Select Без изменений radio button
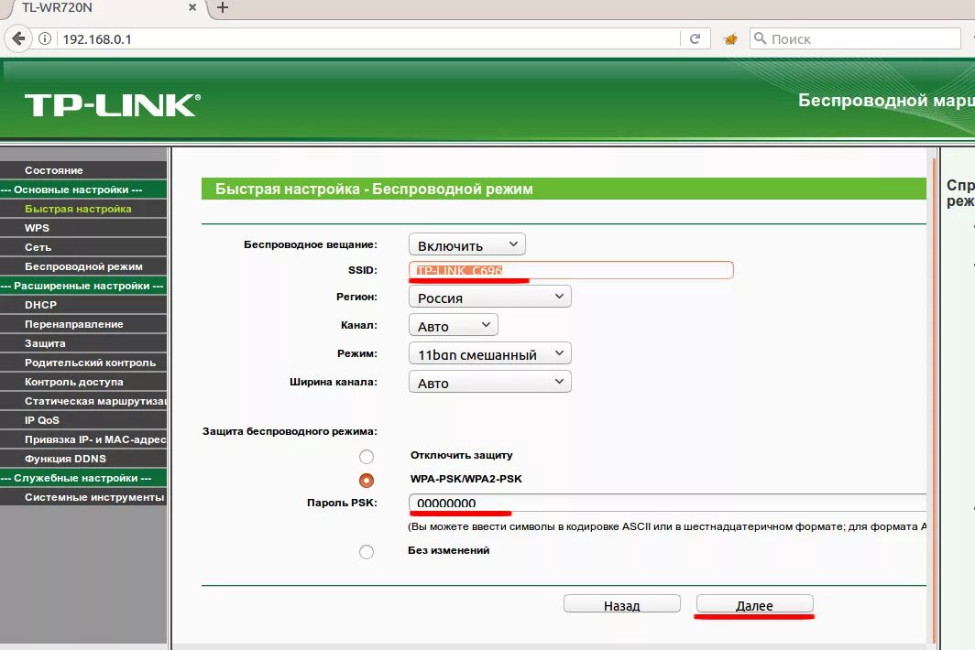The width and height of the screenshot is (975, 650). (x=367, y=552)
